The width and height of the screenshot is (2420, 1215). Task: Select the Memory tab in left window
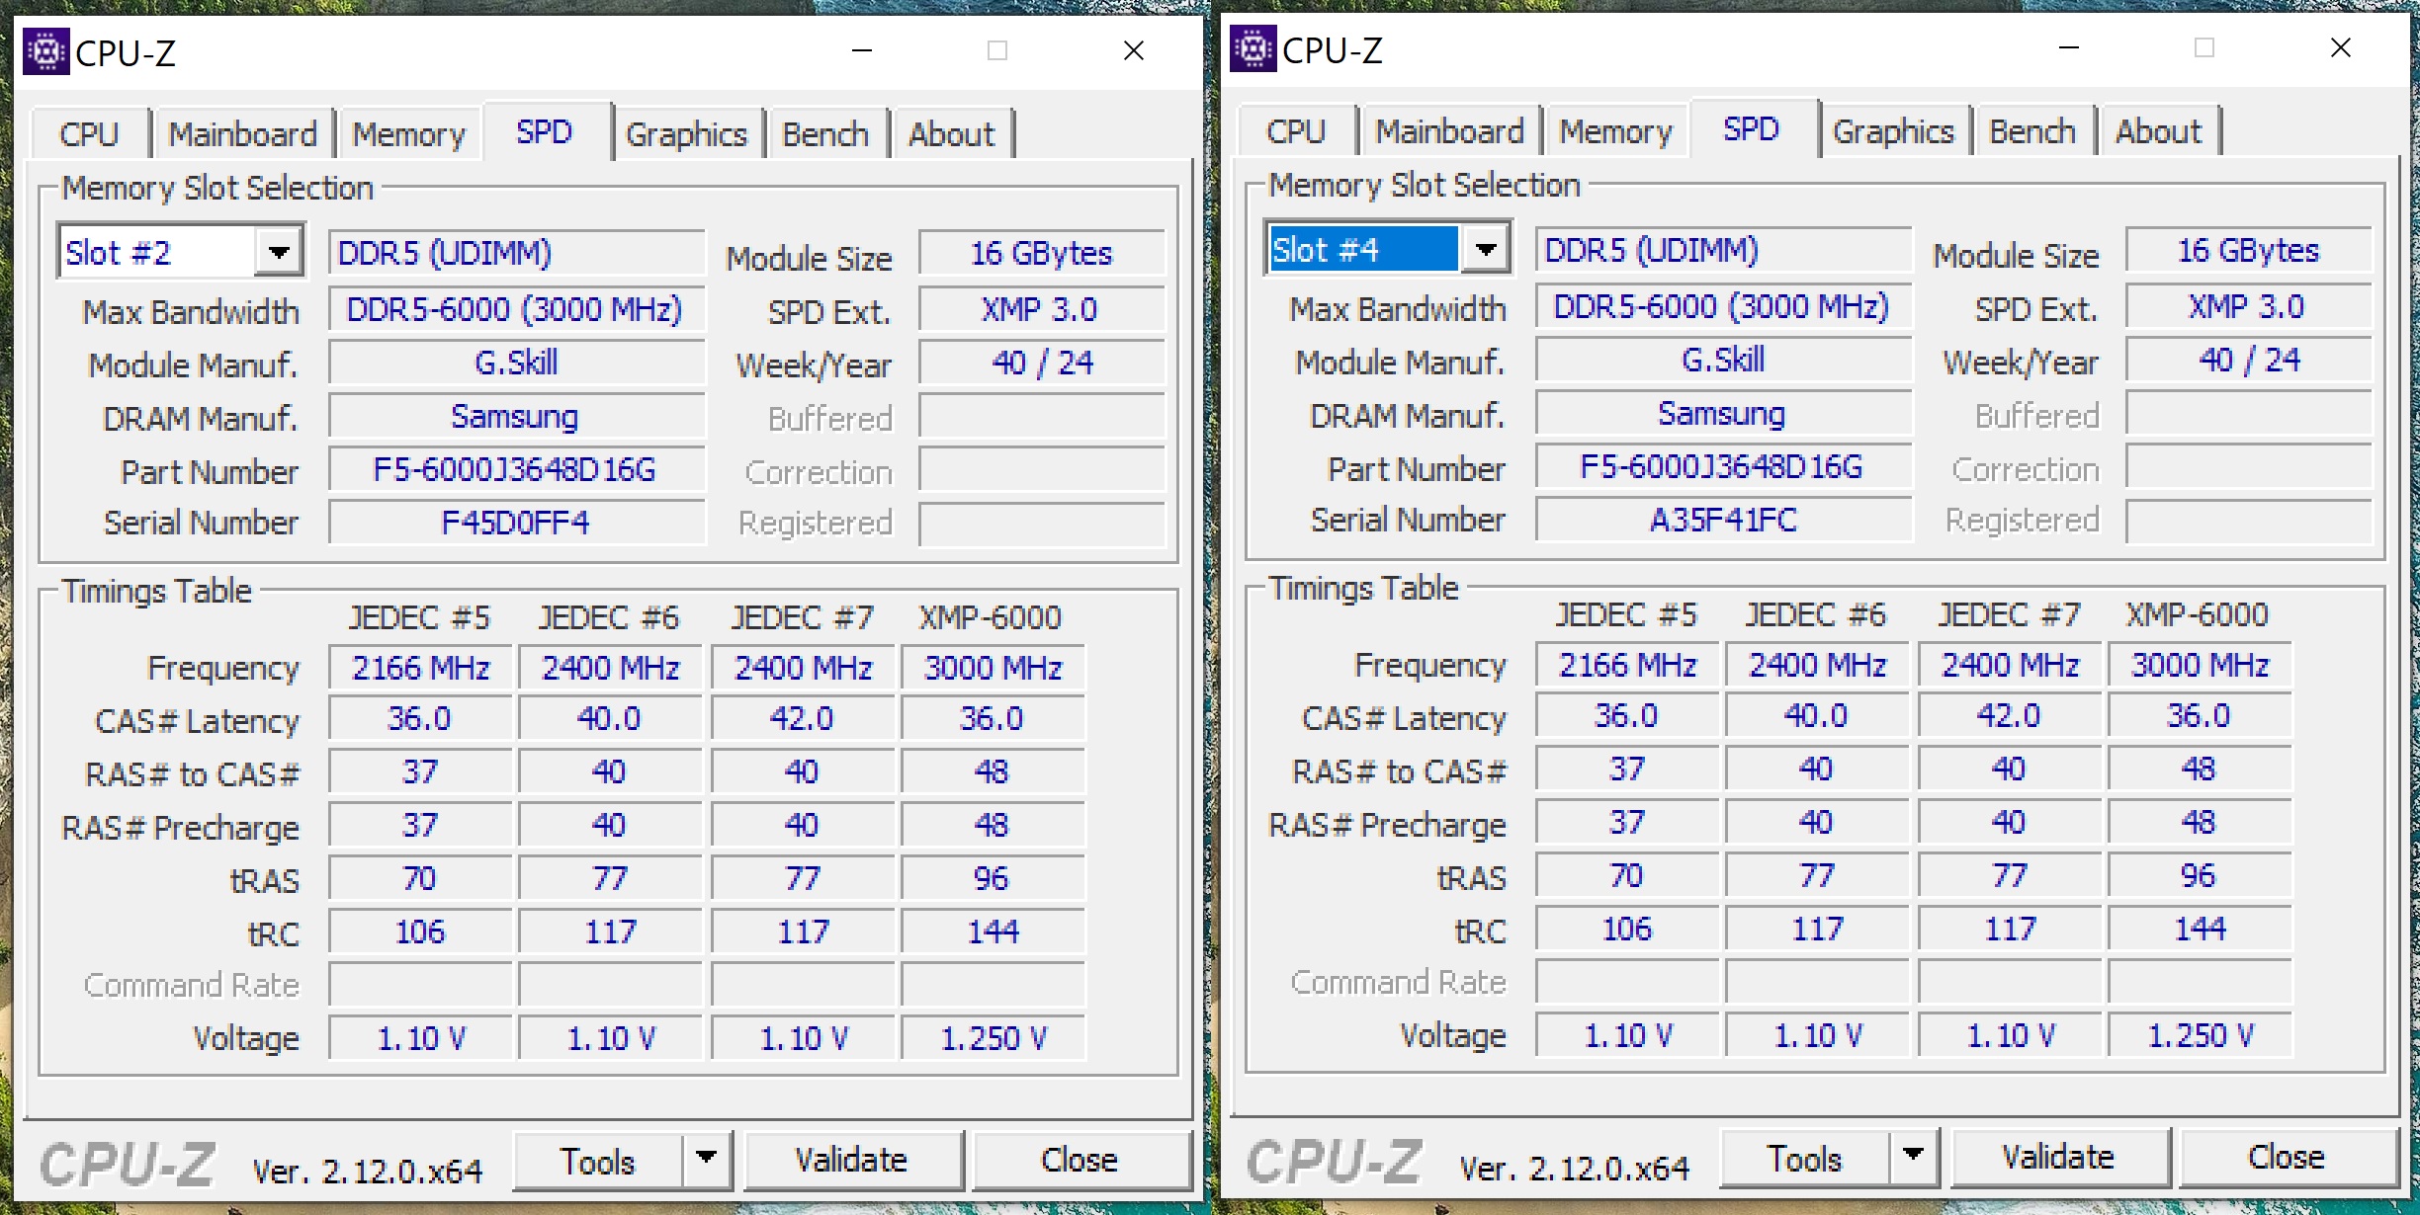click(x=409, y=134)
